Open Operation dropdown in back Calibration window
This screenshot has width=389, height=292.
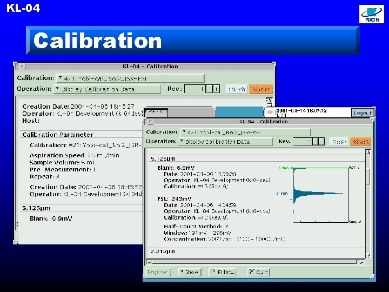point(107,89)
